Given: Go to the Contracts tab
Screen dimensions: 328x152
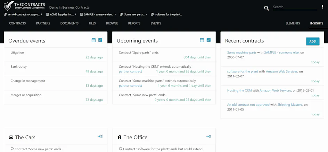Looking at the screenshot, I should click(17, 23).
